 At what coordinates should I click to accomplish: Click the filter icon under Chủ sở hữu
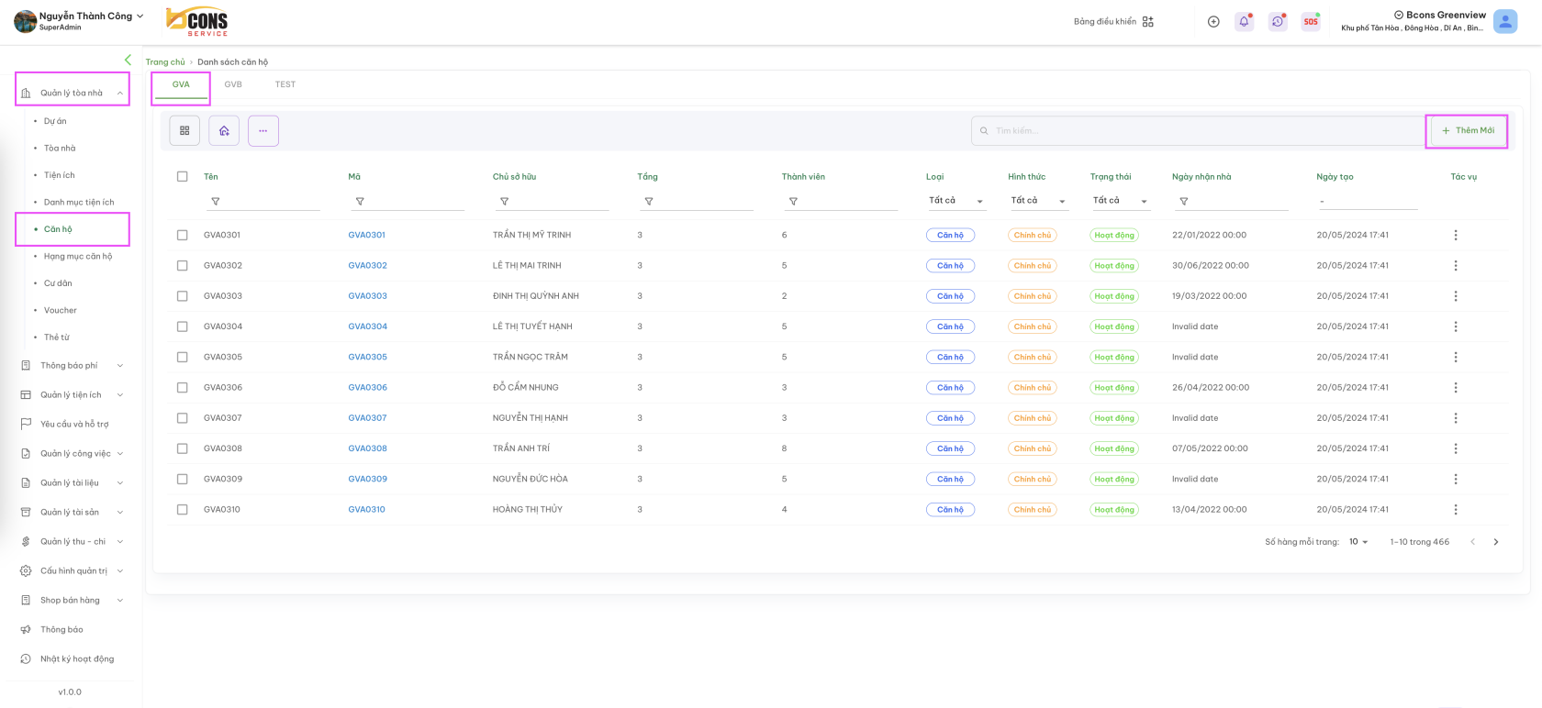click(x=504, y=201)
